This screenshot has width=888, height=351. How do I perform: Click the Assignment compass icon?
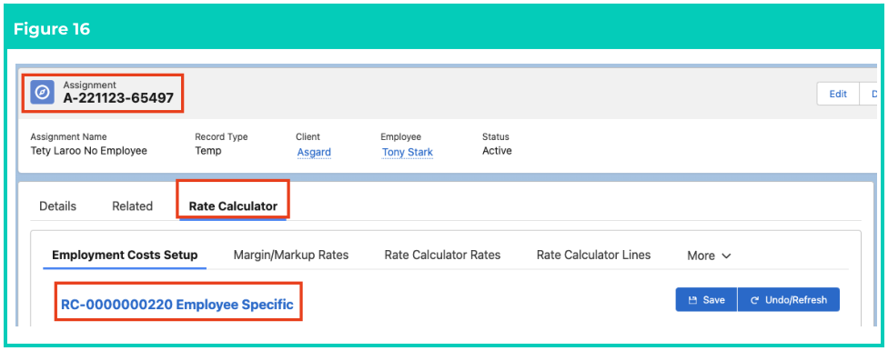(42, 92)
